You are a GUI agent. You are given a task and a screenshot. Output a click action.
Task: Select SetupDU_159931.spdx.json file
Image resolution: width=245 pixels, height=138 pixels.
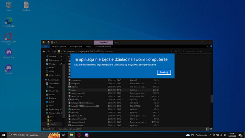pos(82,103)
